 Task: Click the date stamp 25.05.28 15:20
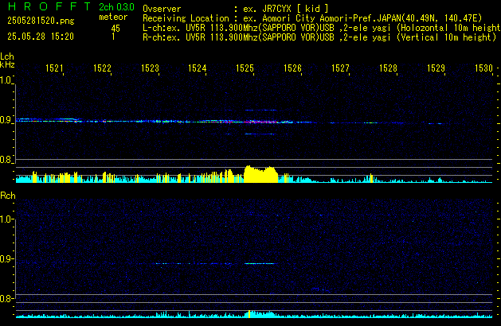click(x=41, y=37)
